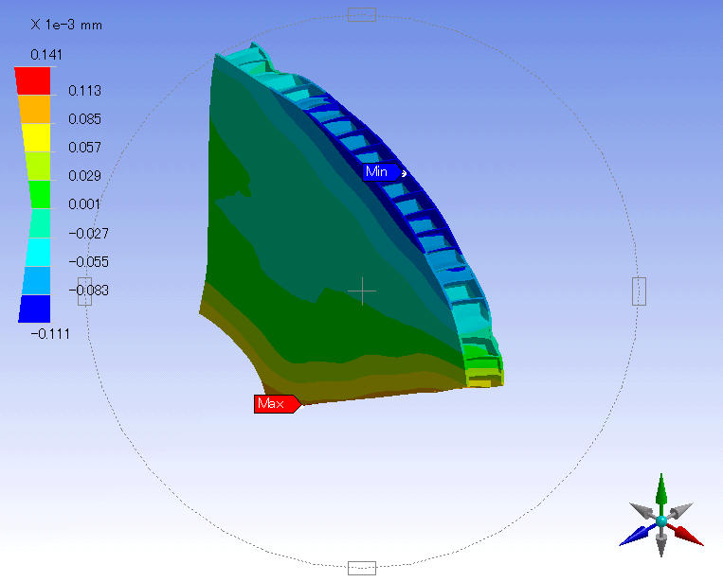This screenshot has height=582, width=723.
Task: Click the legend value 0.113
Action: [85, 90]
